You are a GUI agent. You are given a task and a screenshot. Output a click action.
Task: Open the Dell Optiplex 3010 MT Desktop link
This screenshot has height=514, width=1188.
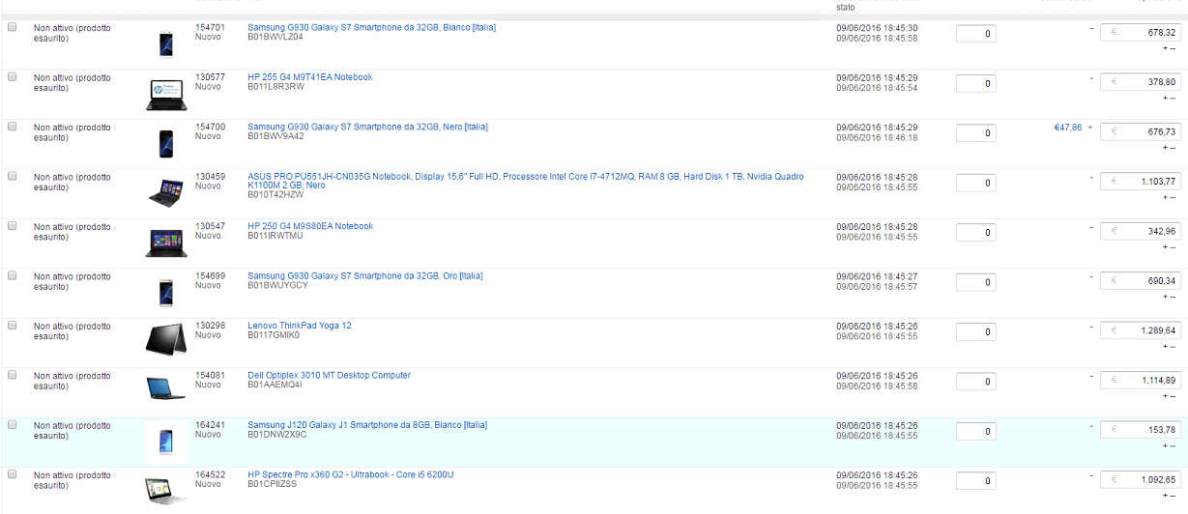pos(329,376)
